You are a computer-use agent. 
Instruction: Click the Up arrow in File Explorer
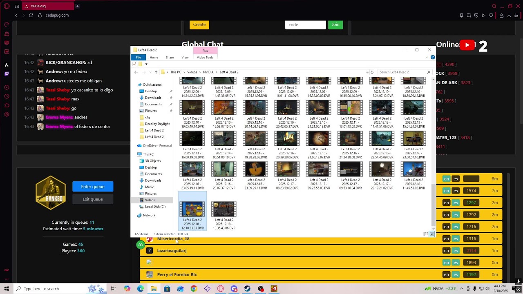coord(156,72)
